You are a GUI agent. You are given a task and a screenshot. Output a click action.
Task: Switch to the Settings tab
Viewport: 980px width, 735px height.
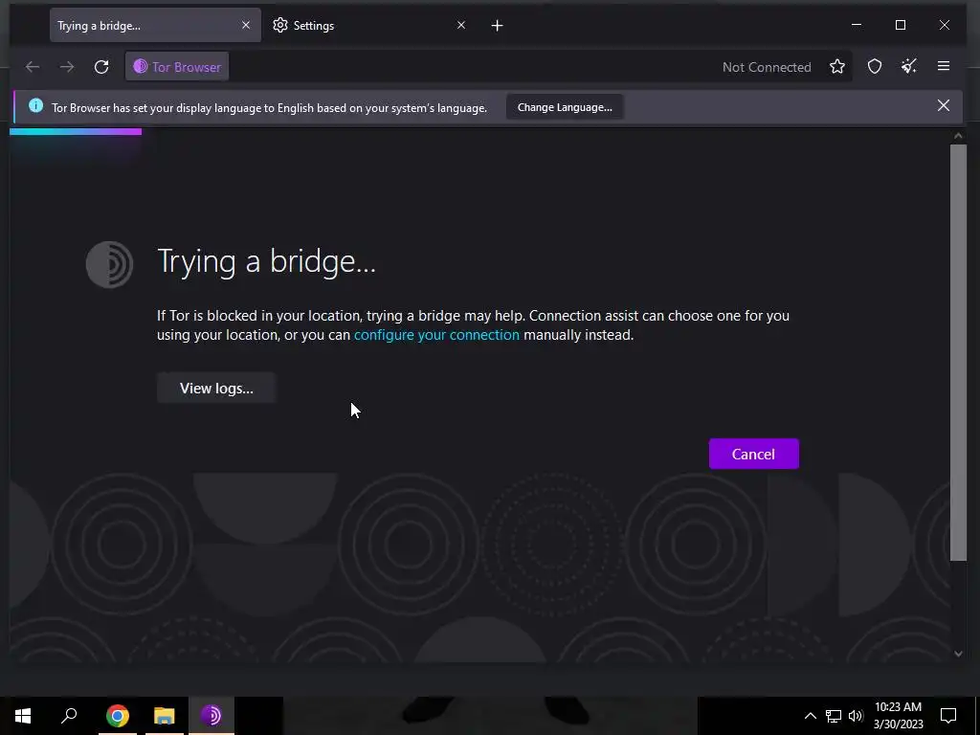(368, 25)
